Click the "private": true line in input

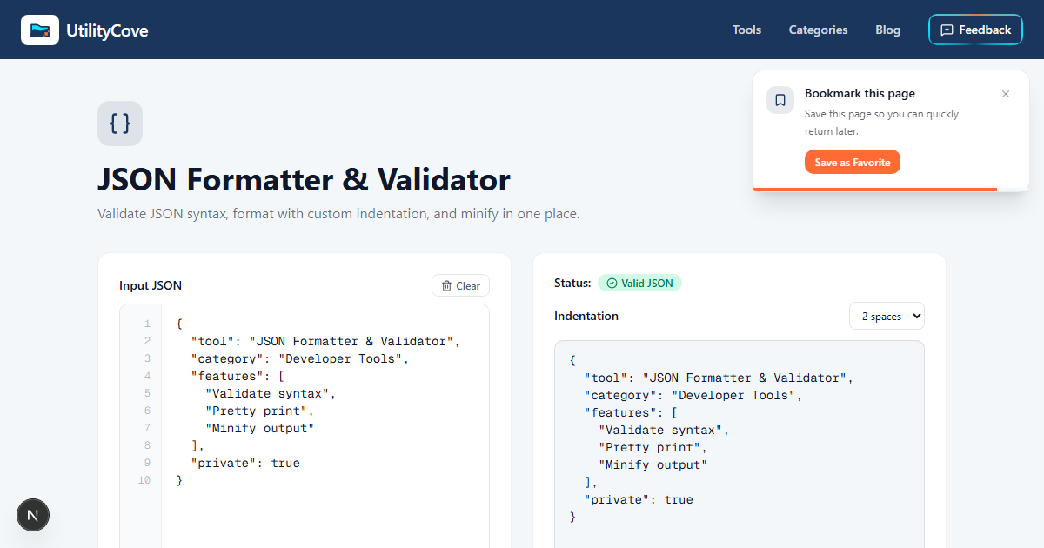point(245,463)
